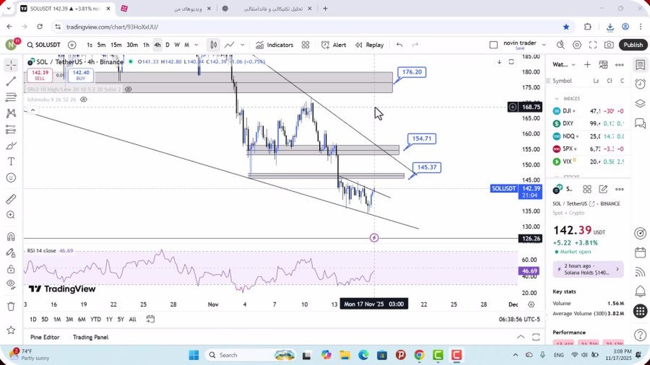Click the Publish button
Screen dimensions: 650x365
click(633, 45)
